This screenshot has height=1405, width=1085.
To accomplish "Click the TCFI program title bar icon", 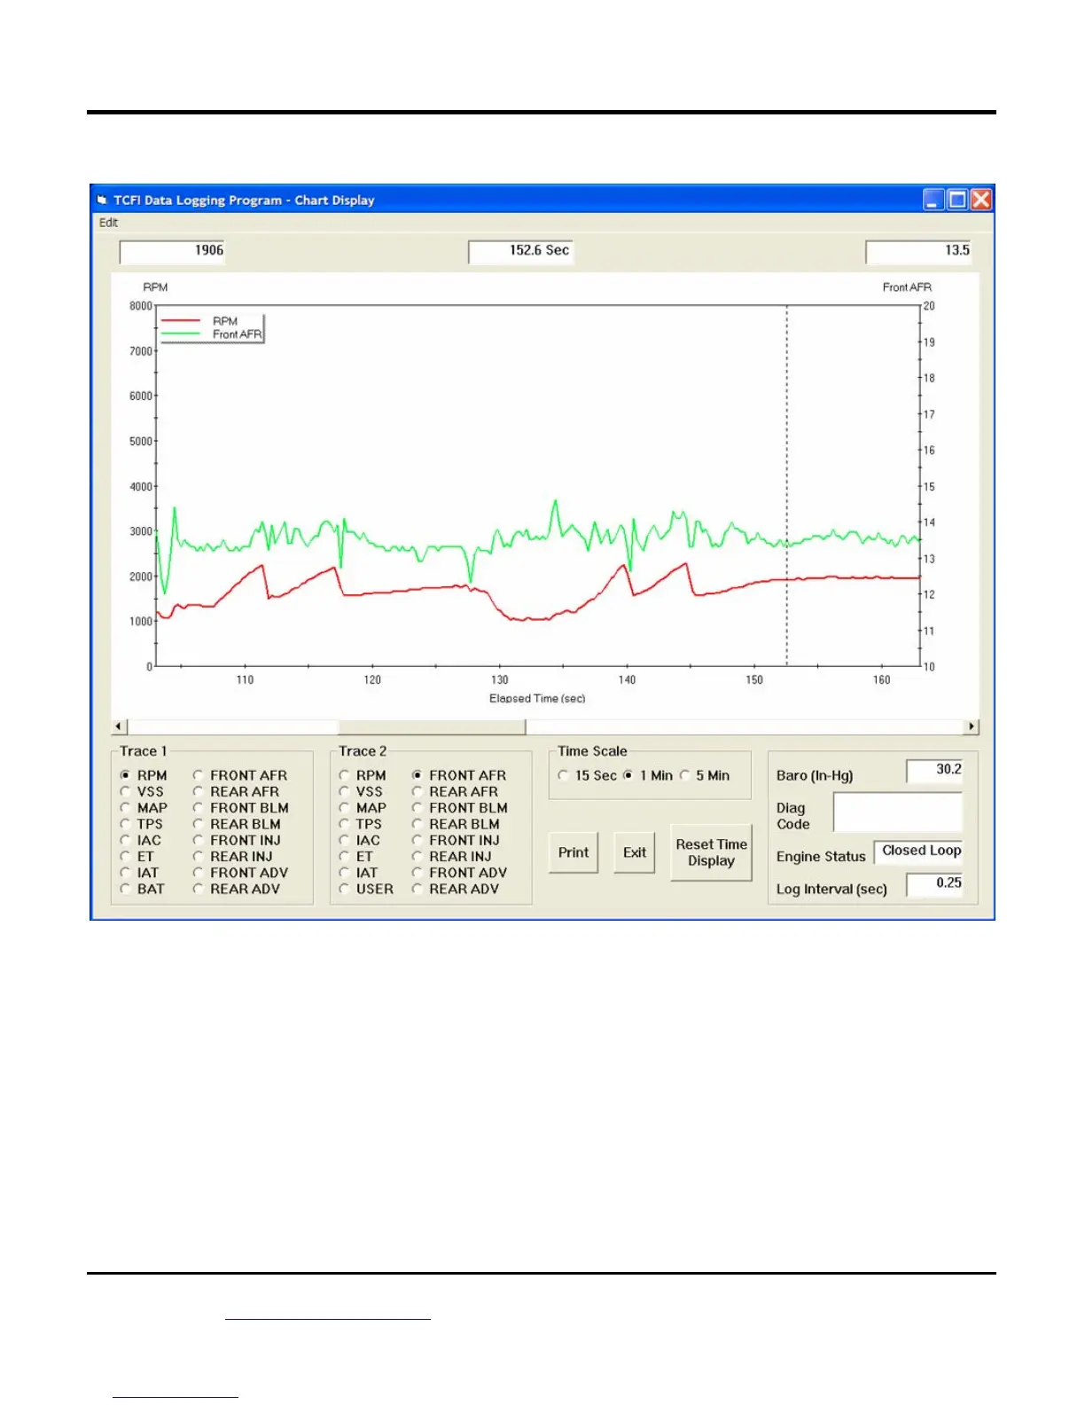I will [103, 200].
